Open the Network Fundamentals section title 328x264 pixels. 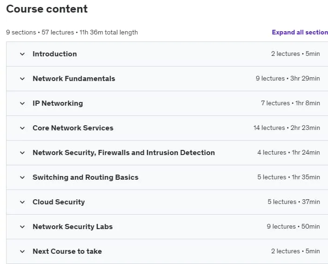74,79
